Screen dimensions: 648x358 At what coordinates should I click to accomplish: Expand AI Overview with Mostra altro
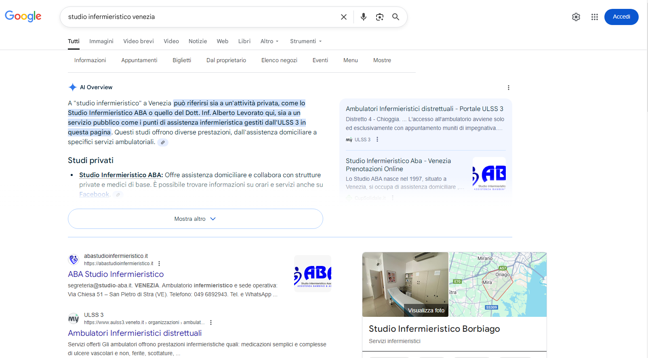[195, 219]
